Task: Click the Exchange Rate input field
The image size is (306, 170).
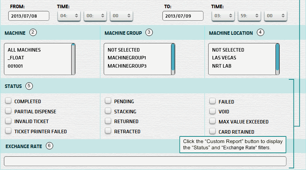Action: tap(145, 161)
